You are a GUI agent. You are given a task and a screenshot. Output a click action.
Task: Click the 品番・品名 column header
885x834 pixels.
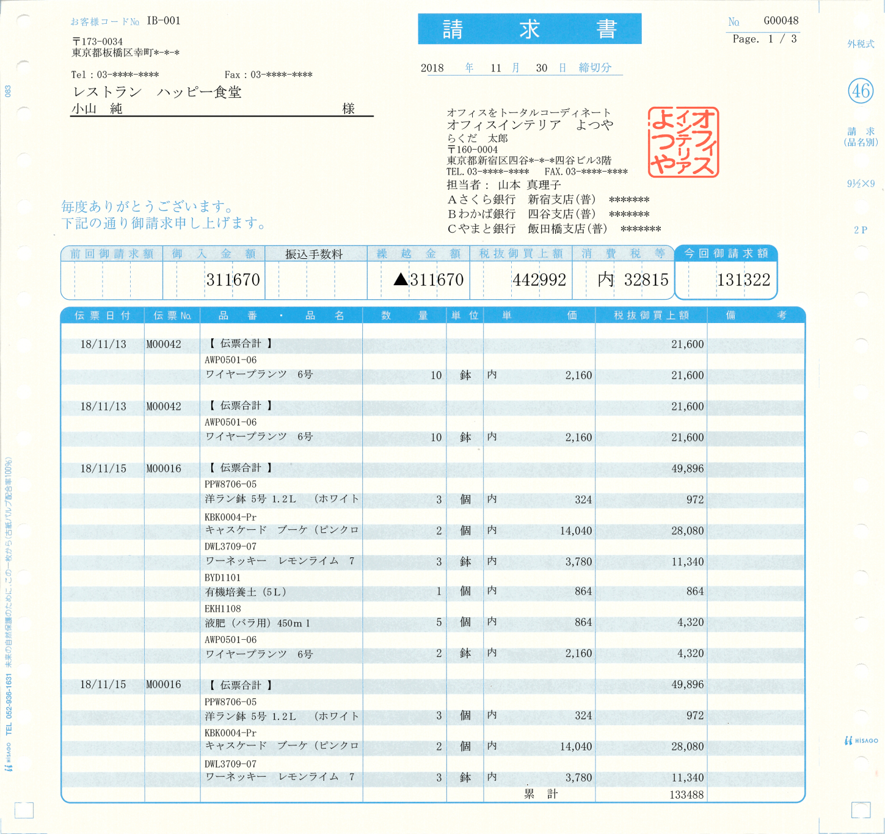coord(282,316)
